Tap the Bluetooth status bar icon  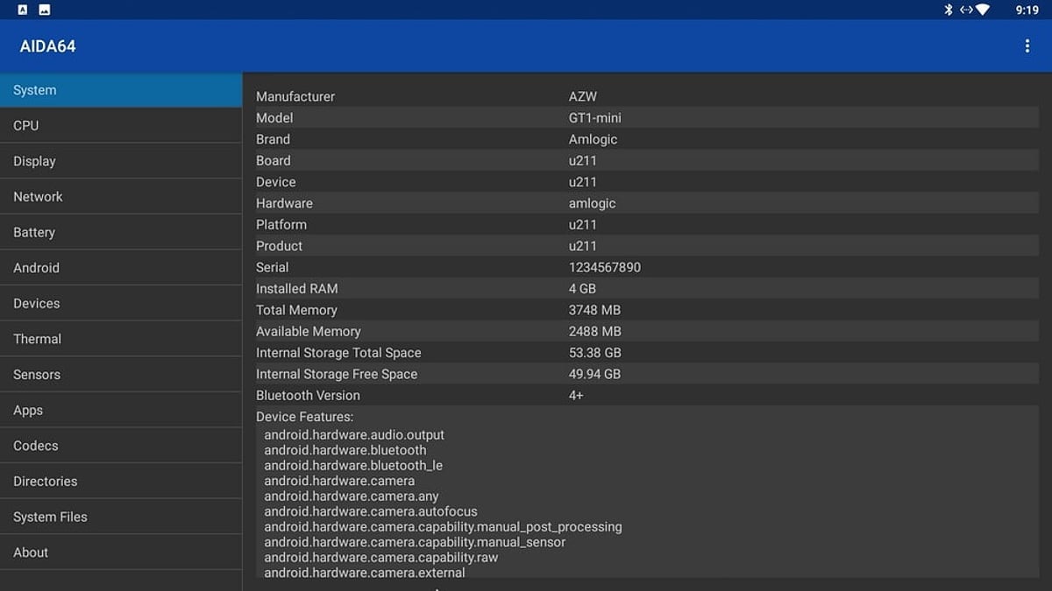pos(948,10)
